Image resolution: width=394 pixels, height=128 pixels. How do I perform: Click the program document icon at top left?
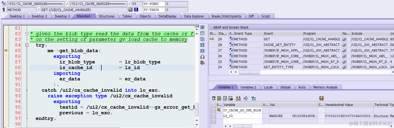4,4
